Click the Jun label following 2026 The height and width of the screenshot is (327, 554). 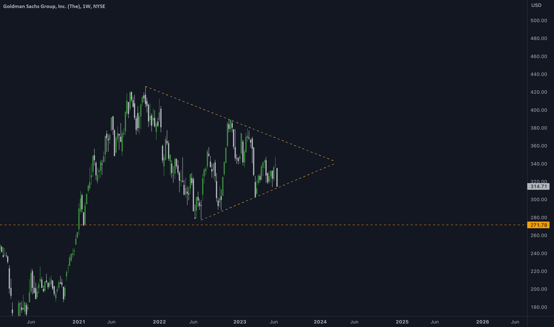pos(515,322)
